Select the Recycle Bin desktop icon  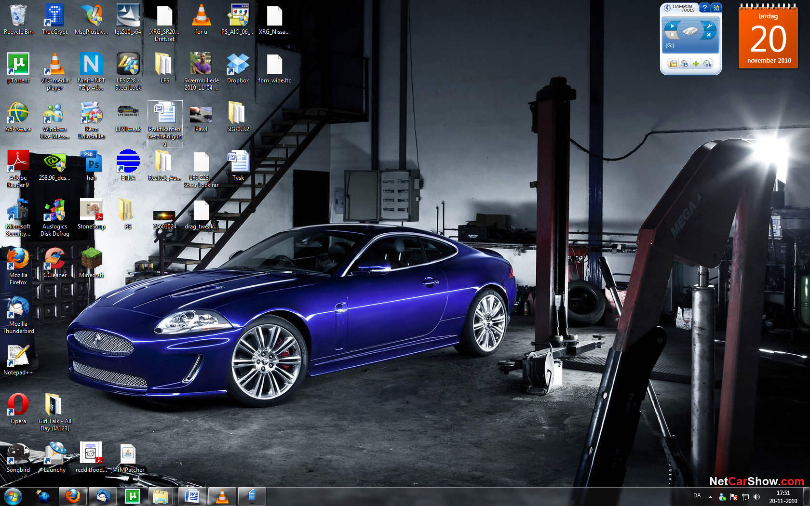coord(18,20)
